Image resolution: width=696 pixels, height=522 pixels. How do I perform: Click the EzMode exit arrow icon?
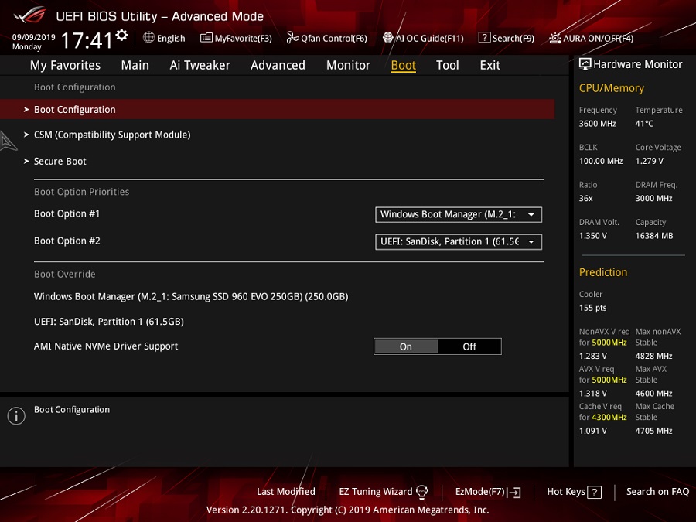coord(515,493)
